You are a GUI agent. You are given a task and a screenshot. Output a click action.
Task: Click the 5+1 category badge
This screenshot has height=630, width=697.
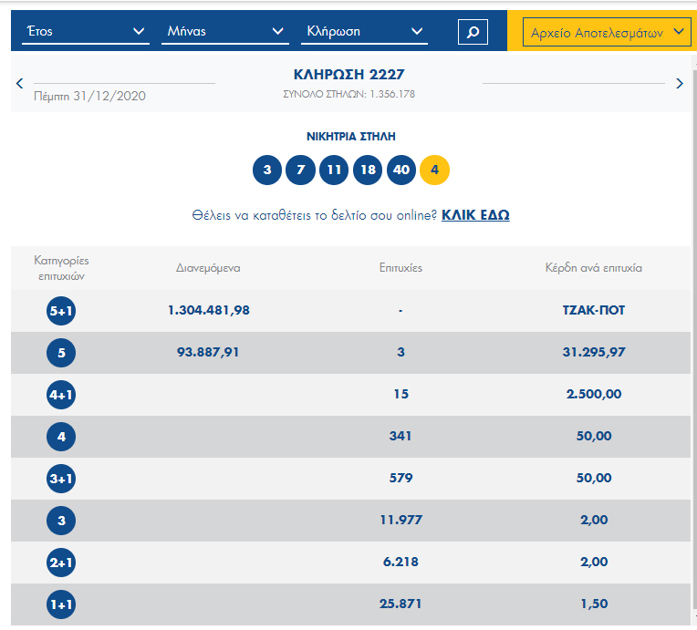[61, 311]
